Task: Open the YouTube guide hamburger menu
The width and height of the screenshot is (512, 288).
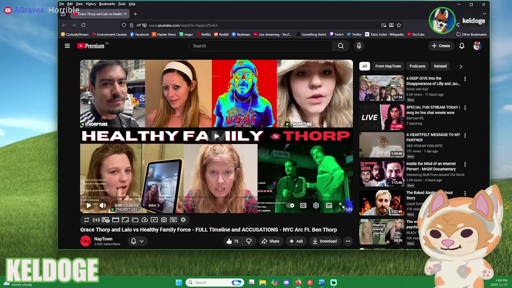Action: pos(67,46)
